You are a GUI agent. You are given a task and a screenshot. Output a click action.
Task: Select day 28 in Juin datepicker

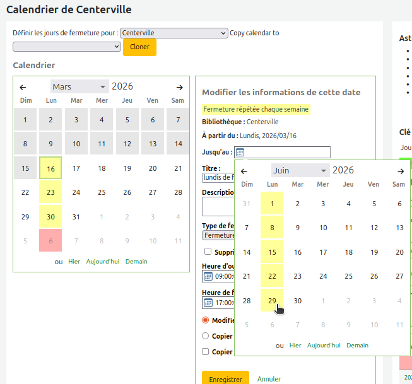(x=247, y=301)
